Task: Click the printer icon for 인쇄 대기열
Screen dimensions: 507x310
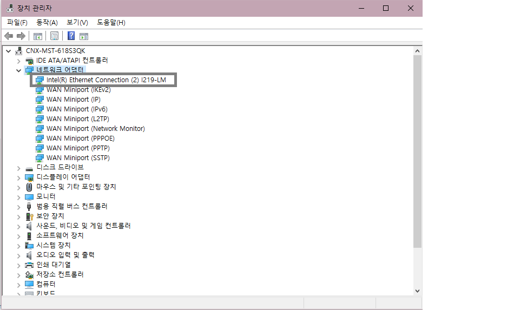Action: (x=29, y=265)
